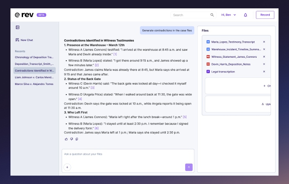The height and width of the screenshot is (184, 289).
Task: Give thumbs up to the response
Action: (x=66, y=139)
